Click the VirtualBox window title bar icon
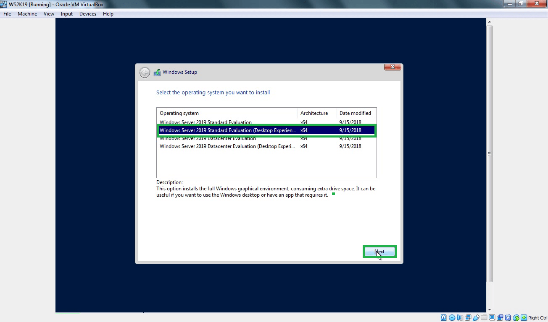Image resolution: width=548 pixels, height=322 pixels. pyautogui.click(x=4, y=4)
